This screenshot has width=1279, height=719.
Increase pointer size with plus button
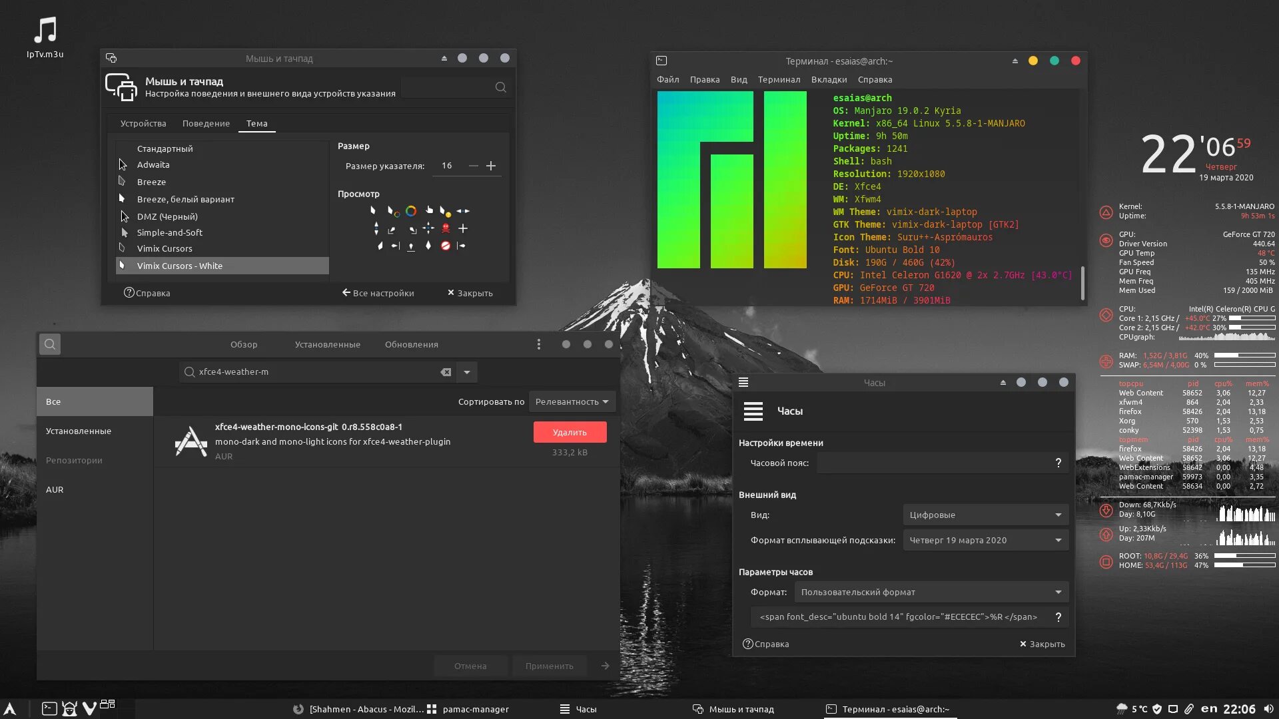(x=491, y=166)
